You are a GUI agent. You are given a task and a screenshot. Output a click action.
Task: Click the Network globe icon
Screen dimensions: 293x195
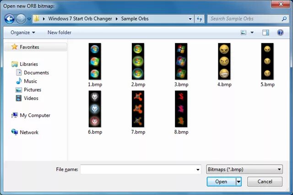pyautogui.click(x=15, y=132)
